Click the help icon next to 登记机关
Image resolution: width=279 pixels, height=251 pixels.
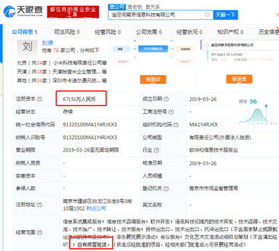point(166,188)
